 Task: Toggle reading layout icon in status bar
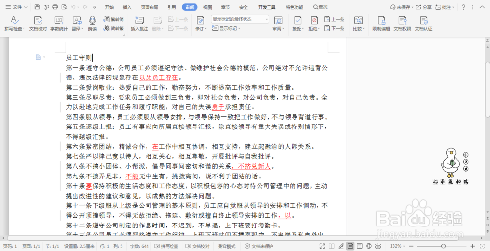pos(332,246)
